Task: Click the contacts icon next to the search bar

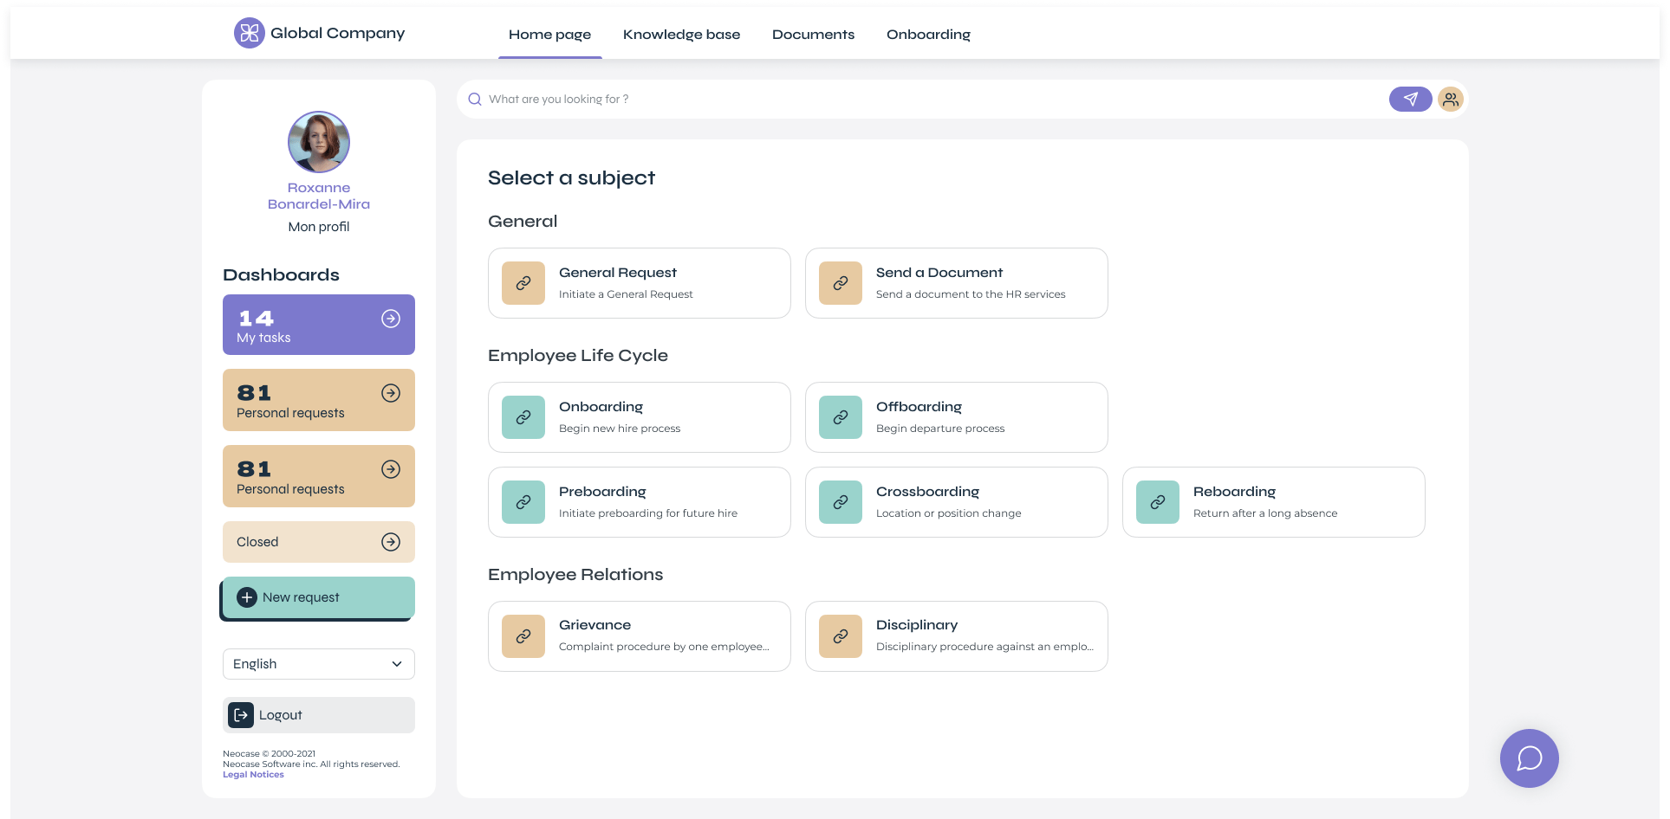Action: pyautogui.click(x=1451, y=99)
